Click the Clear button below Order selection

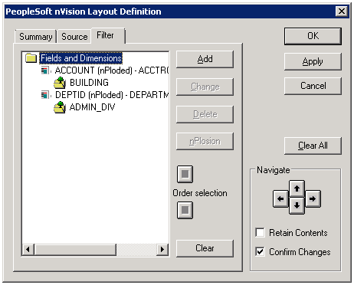point(205,248)
